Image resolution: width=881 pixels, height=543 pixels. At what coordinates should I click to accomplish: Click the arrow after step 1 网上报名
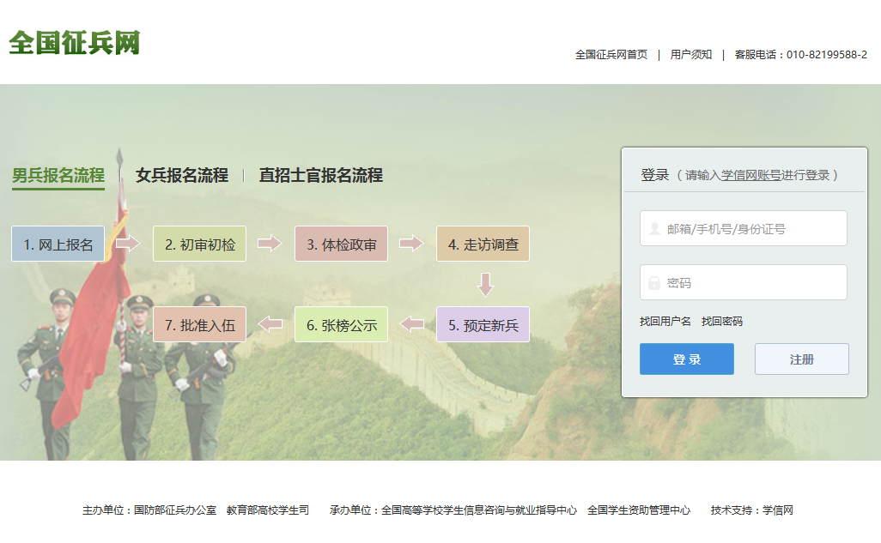tap(128, 244)
